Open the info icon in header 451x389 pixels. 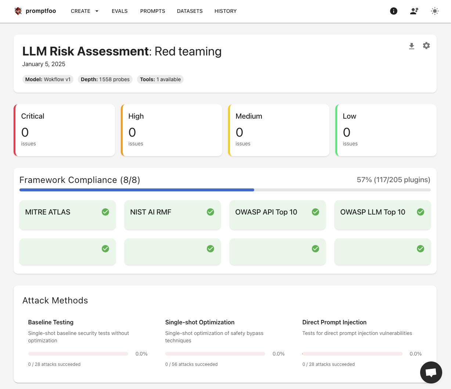click(x=394, y=11)
